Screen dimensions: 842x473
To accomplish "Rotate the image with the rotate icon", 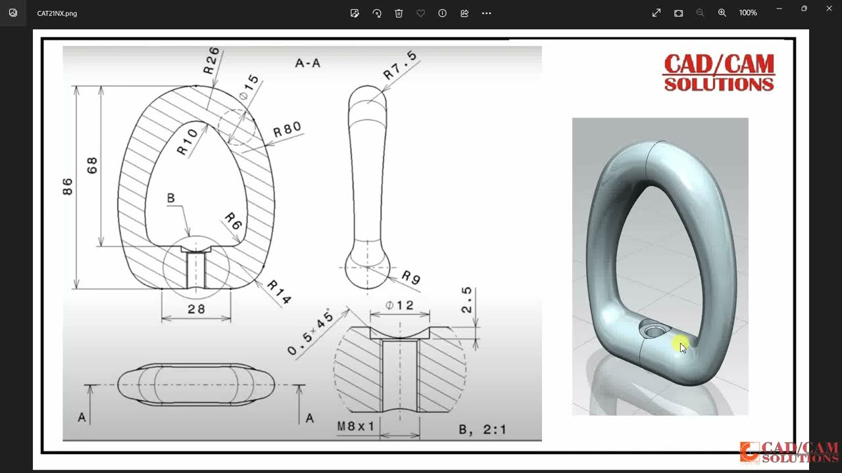I will (377, 12).
